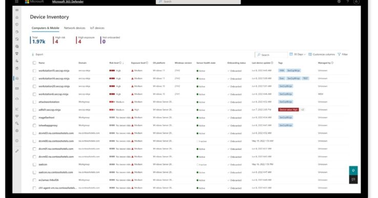Click the Exposure level info icon
Viewport: 378px width, 198px height.
tap(147, 63)
